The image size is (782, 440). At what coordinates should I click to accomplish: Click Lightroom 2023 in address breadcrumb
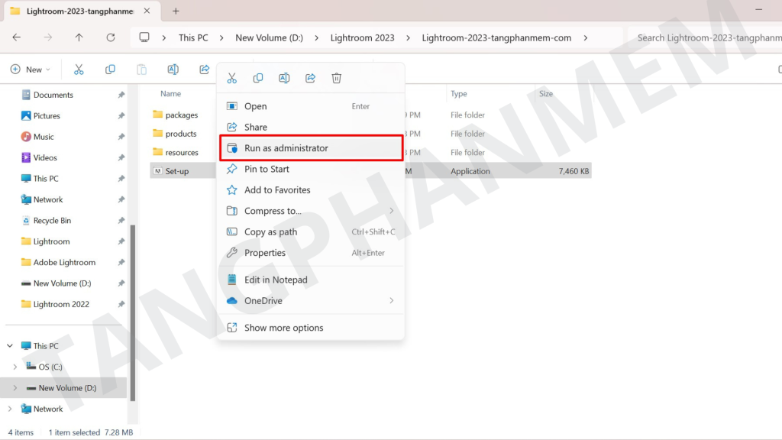click(362, 37)
